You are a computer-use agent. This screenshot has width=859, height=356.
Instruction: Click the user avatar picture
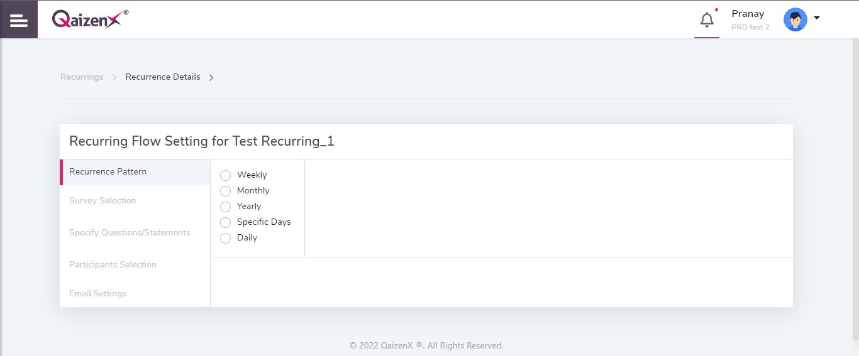(x=795, y=19)
